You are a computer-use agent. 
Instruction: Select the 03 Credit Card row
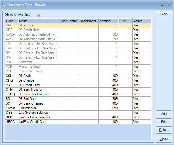pyautogui.click(x=78, y=85)
